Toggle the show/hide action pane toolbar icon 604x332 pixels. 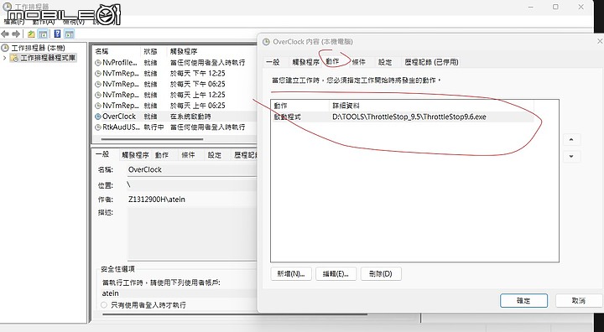[x=69, y=34]
